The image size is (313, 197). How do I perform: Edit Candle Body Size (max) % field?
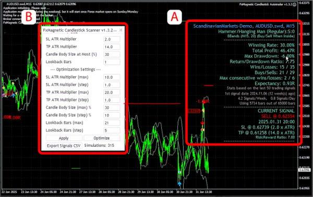(x=112, y=108)
